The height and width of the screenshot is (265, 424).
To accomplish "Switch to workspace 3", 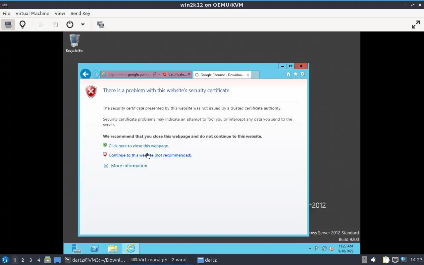I will point(30,260).
